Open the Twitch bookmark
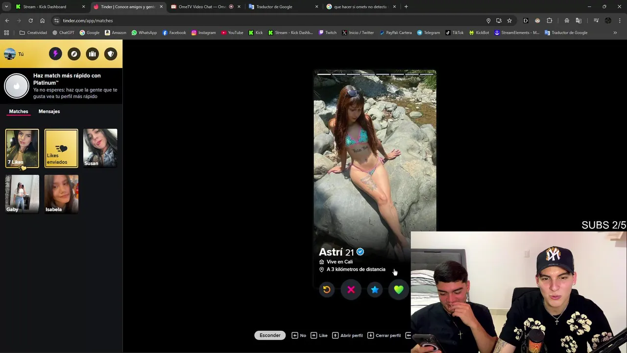The height and width of the screenshot is (353, 627). (x=328, y=33)
